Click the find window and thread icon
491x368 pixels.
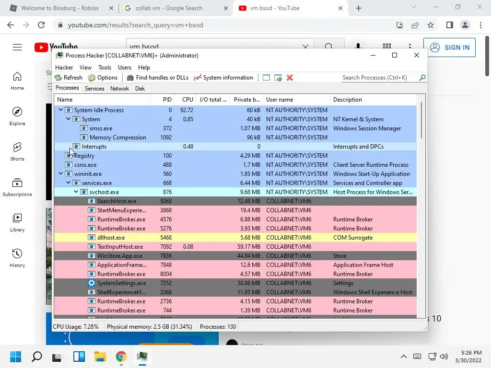click(x=278, y=78)
